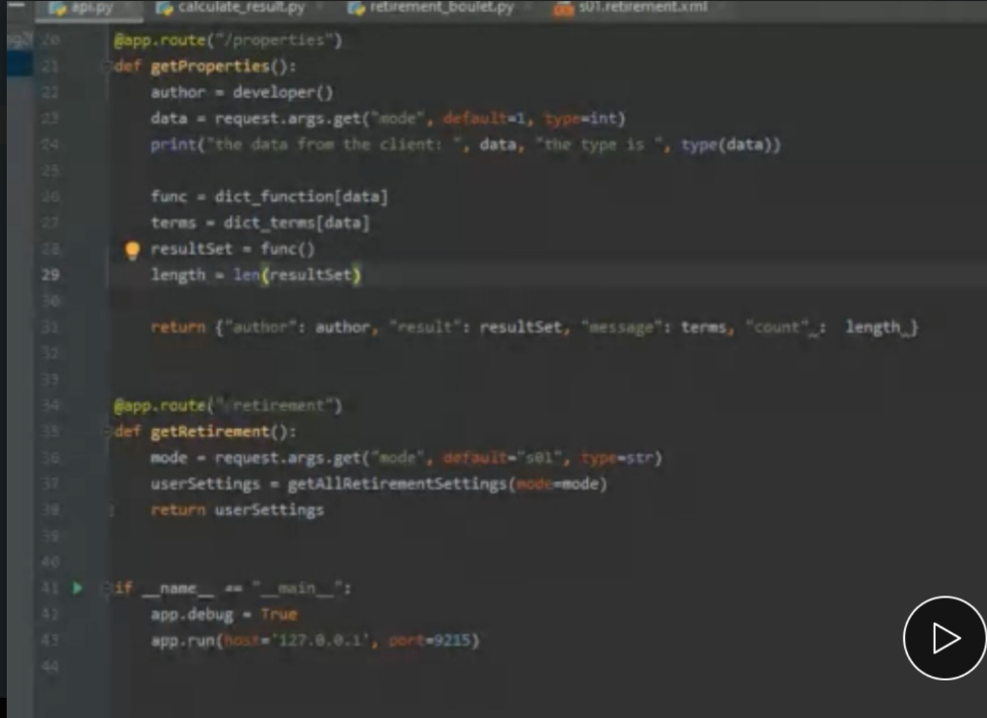Click 'func = dict_function[data]' line

point(269,197)
